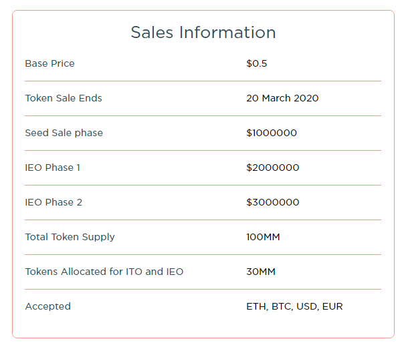Image resolution: width=404 pixels, height=349 pixels.
Task: Select the IEO Phase 2 label
Action: 54,202
